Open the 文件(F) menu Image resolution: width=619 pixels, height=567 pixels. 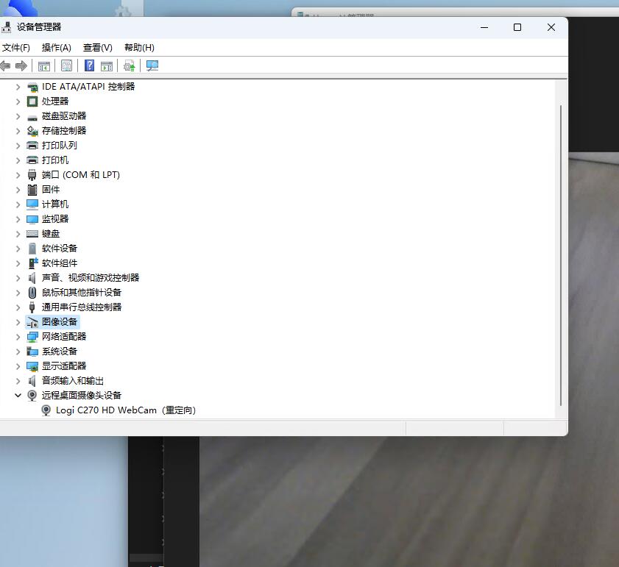pos(15,48)
